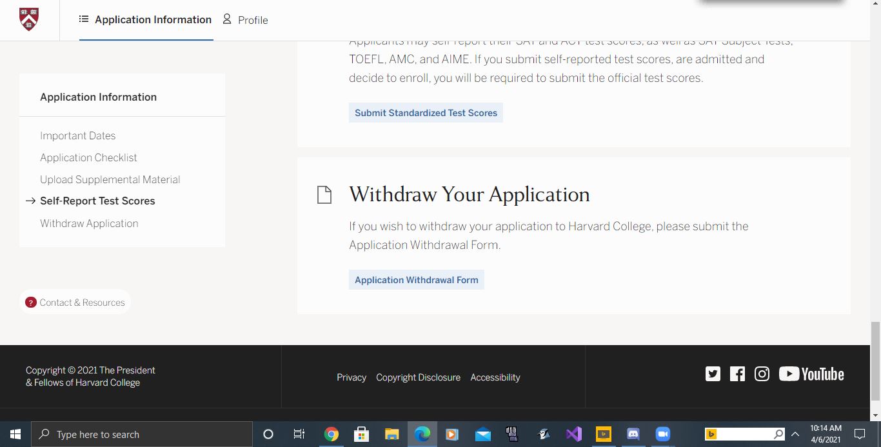Launch Visual Studio from taskbar
This screenshot has width=881, height=447.
pyautogui.click(x=574, y=434)
